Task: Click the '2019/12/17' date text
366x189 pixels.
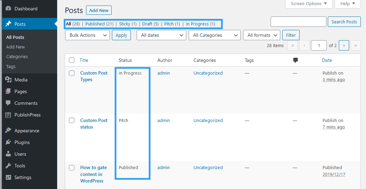Action: tap(334, 174)
